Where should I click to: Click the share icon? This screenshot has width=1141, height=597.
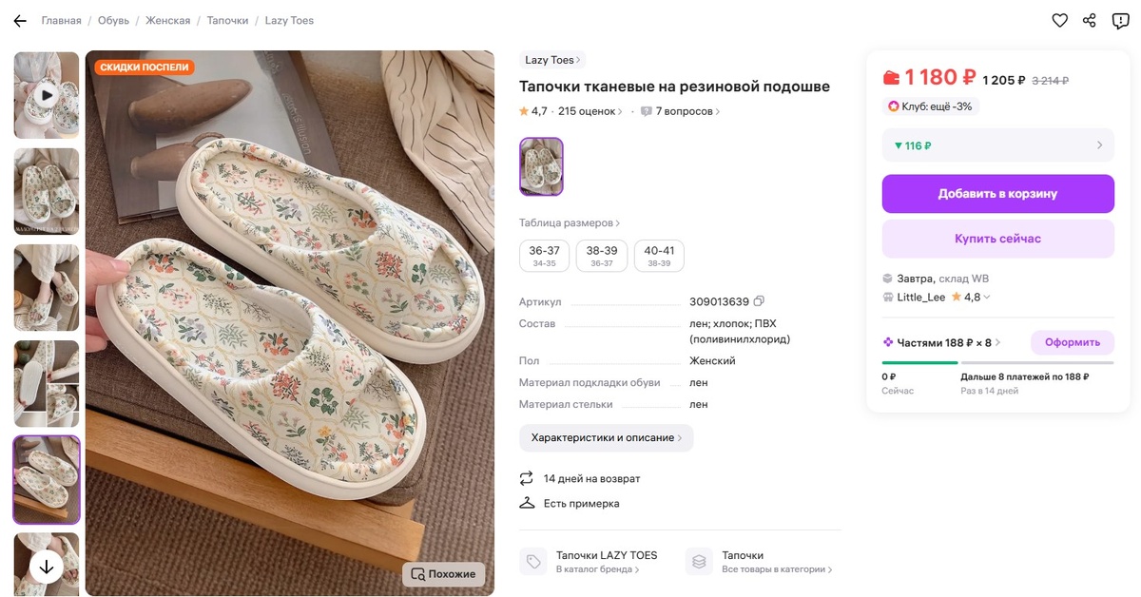[1090, 21]
